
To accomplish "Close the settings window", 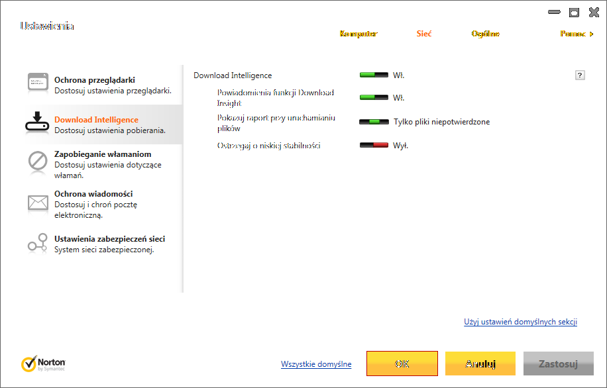I will pos(594,13).
